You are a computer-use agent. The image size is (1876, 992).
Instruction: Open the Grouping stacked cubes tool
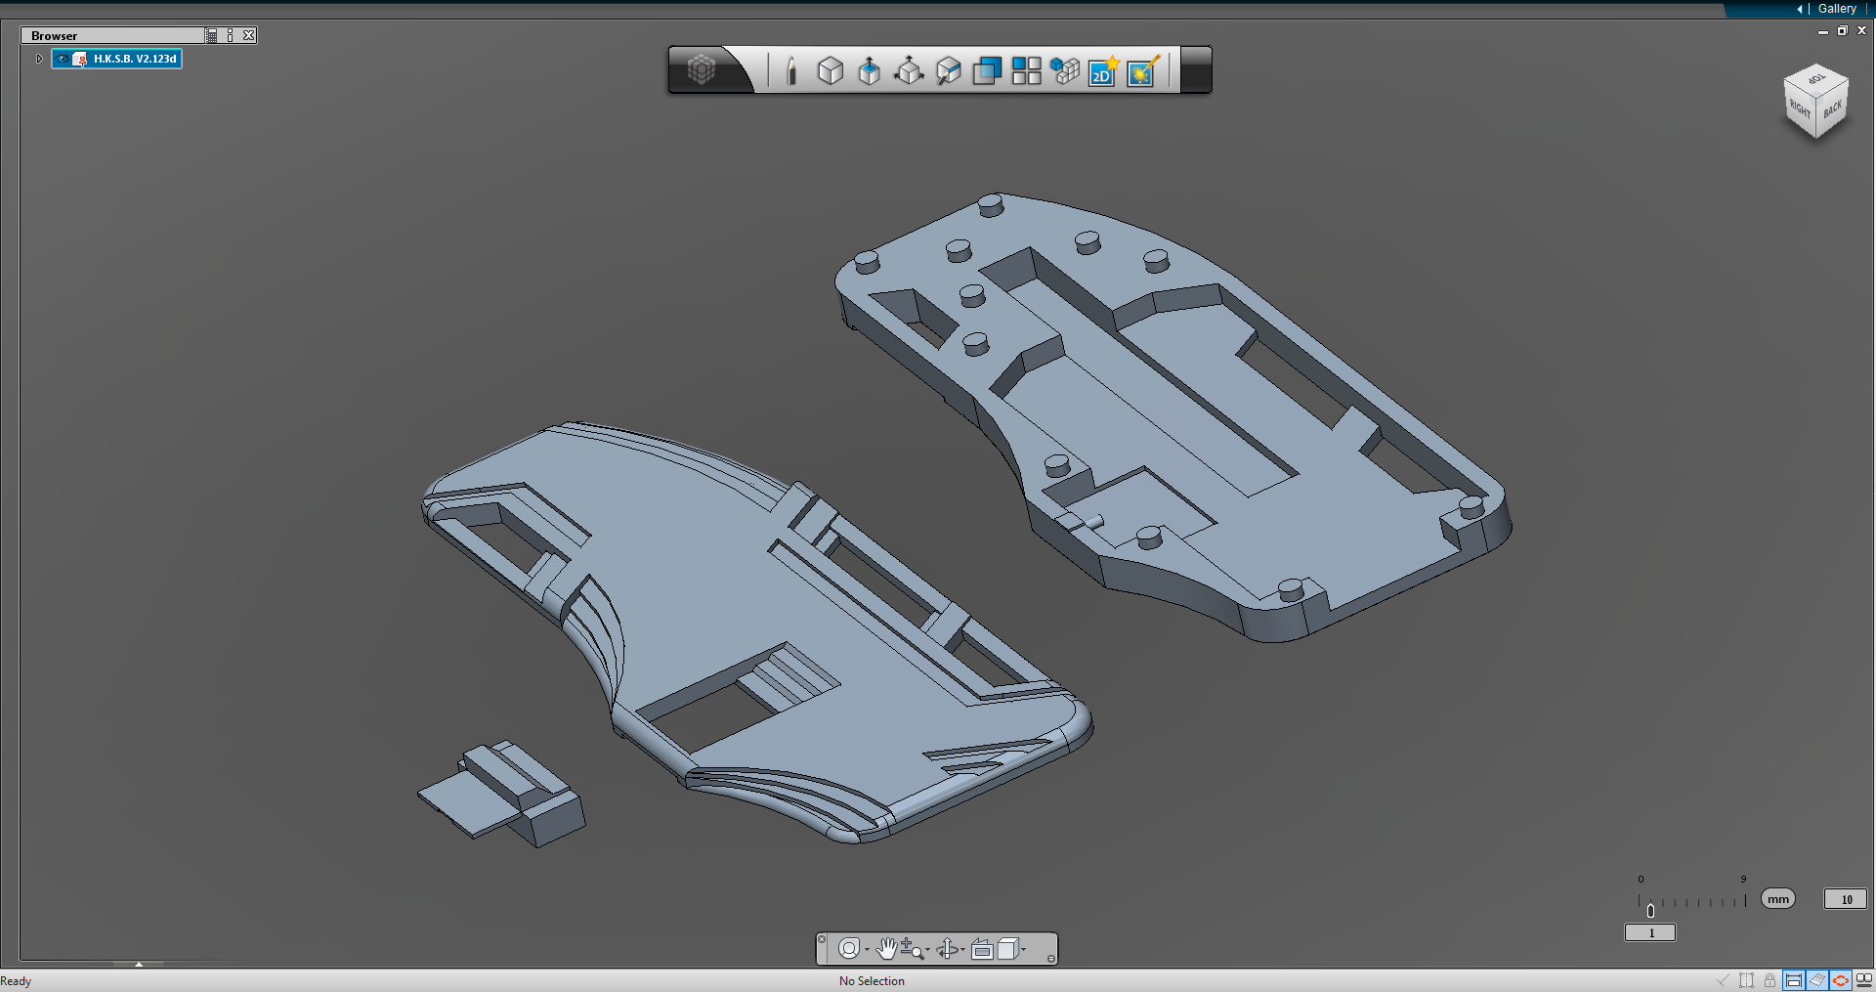(1065, 70)
